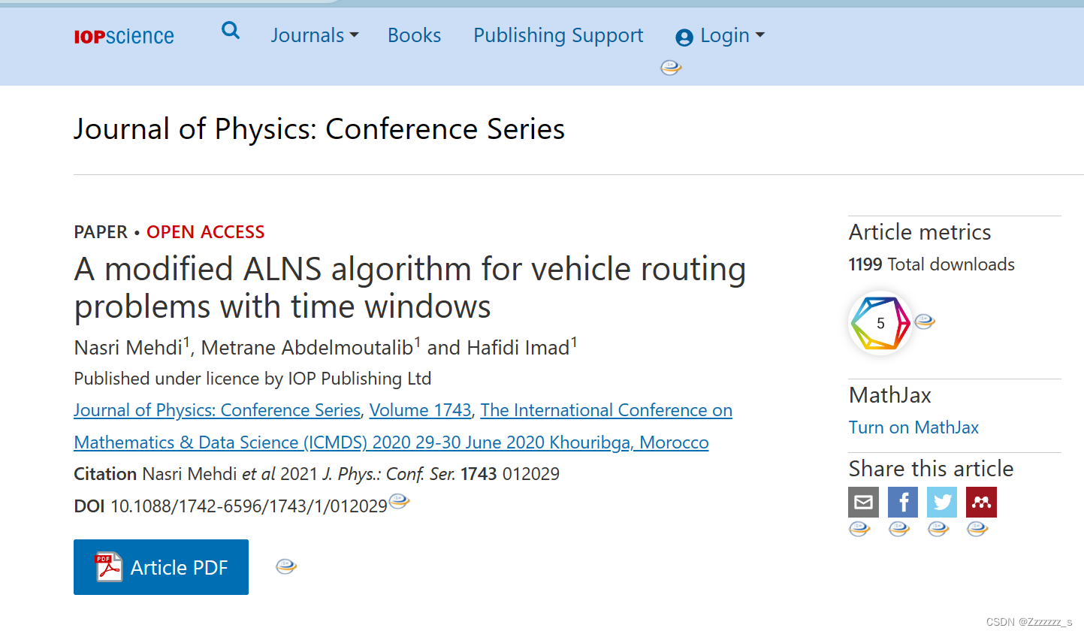Expand the Login dropdown
This screenshot has width=1084, height=634.
pos(761,35)
